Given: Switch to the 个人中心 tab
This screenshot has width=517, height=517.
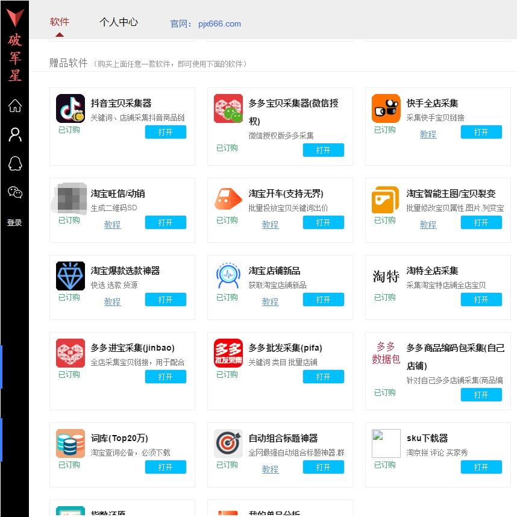Looking at the screenshot, I should (119, 22).
